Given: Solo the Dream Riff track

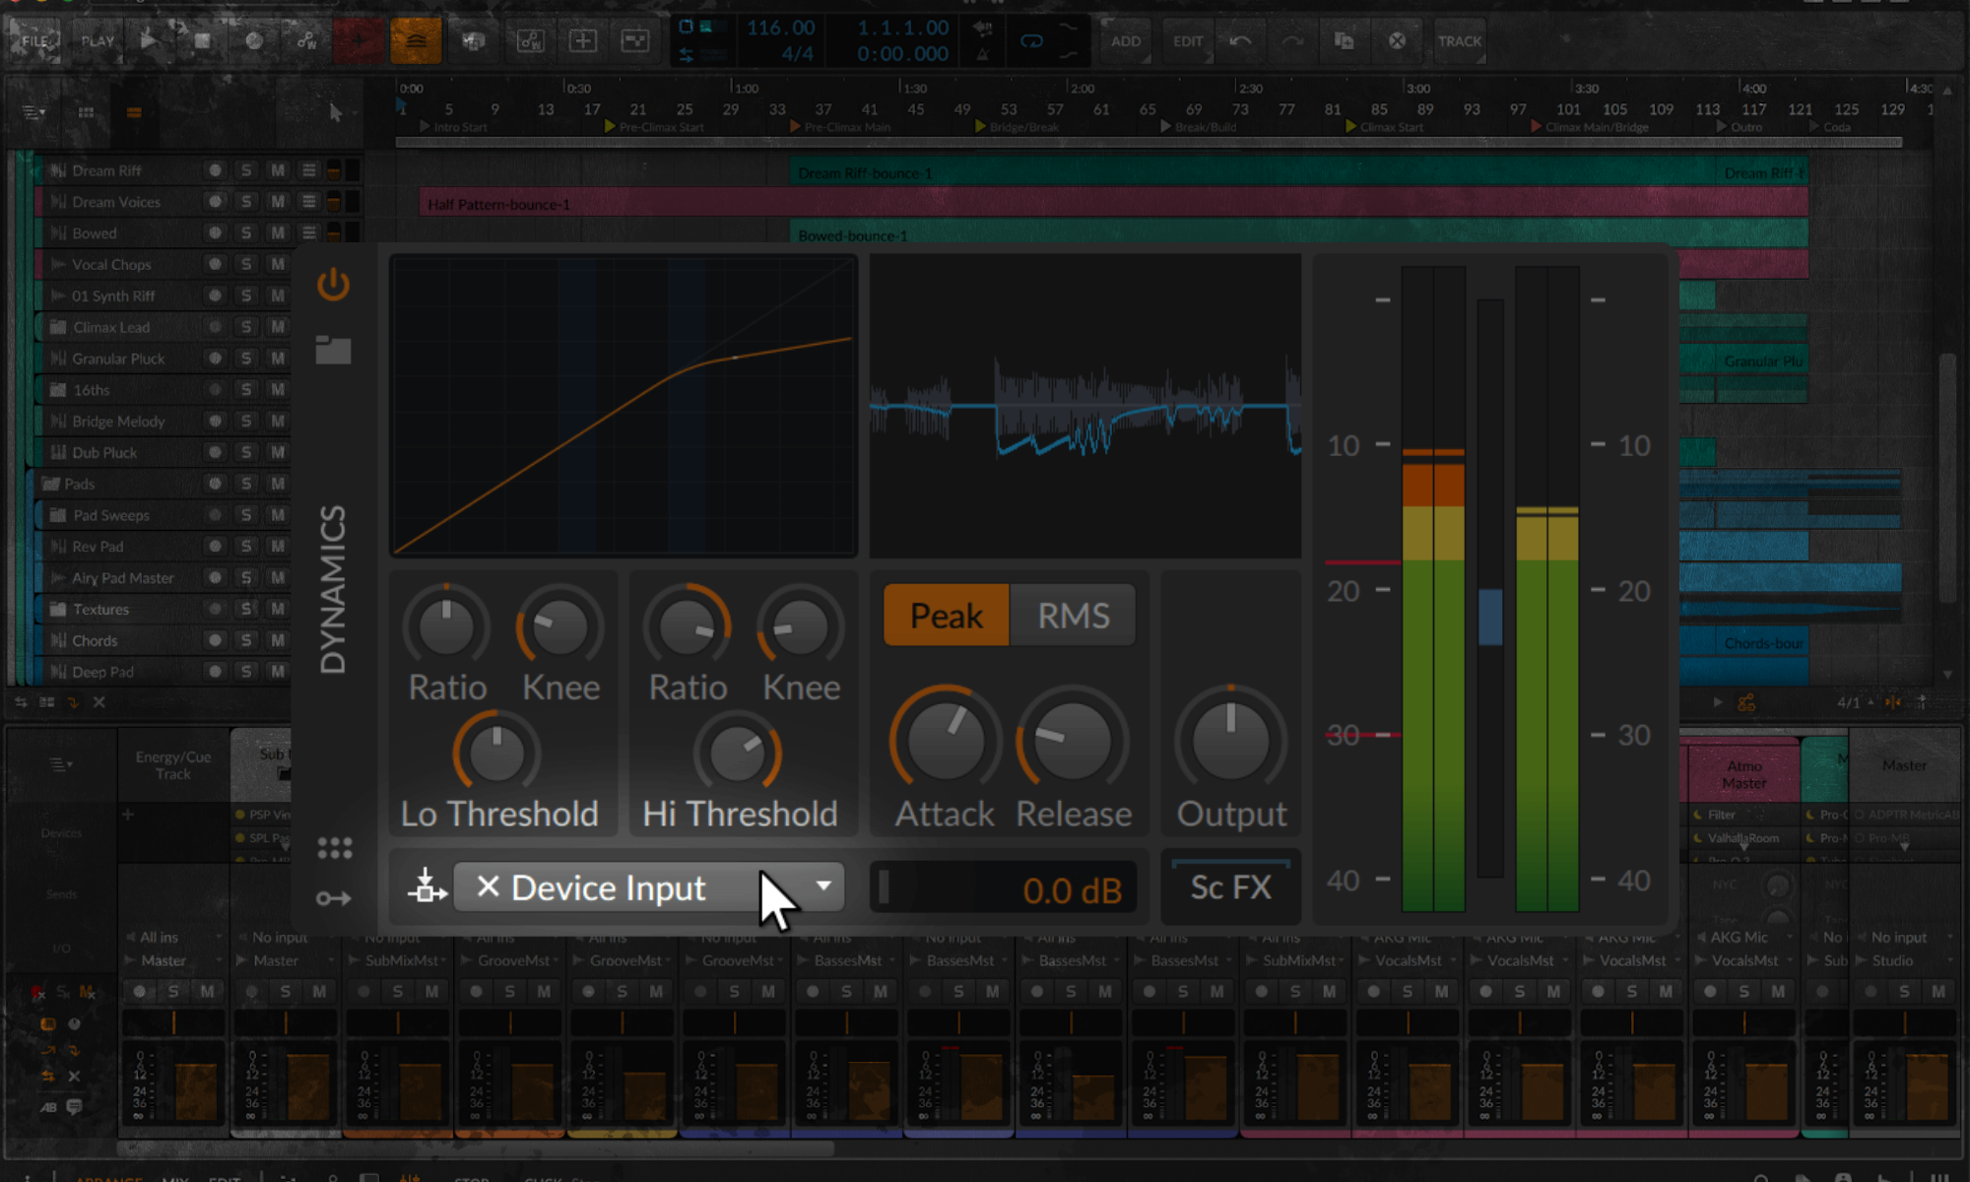Looking at the screenshot, I should (x=246, y=170).
